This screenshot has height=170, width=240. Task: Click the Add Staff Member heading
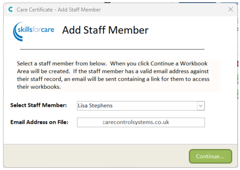point(105,30)
